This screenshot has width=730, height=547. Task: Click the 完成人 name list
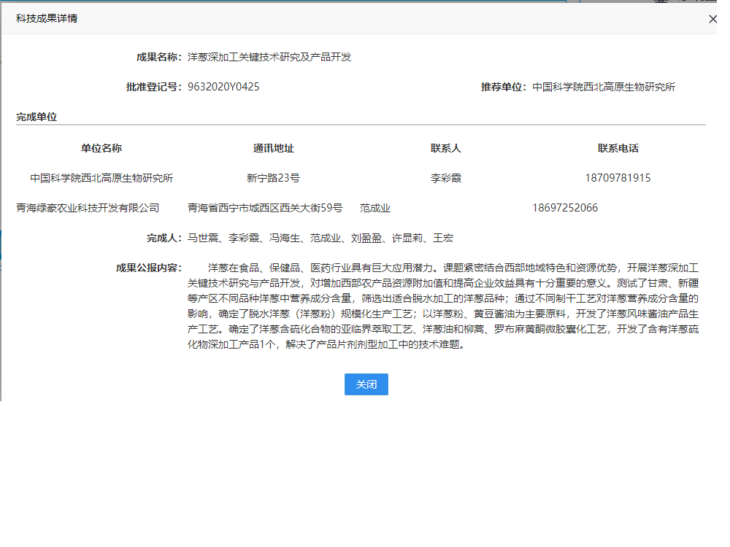coord(320,238)
